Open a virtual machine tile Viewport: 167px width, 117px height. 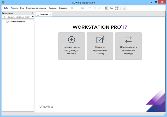(100, 46)
